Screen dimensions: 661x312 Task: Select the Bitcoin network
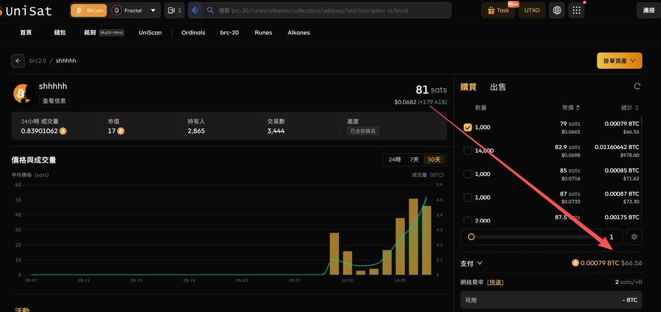(89, 10)
